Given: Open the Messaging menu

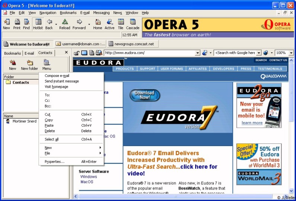Looking at the screenshot, I should tap(101, 13).
